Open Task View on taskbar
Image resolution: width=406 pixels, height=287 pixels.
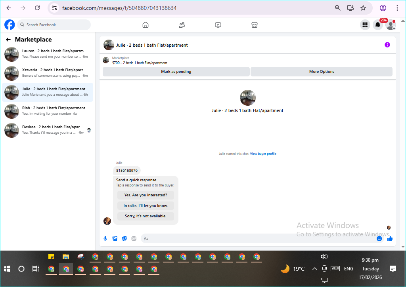coord(35,269)
